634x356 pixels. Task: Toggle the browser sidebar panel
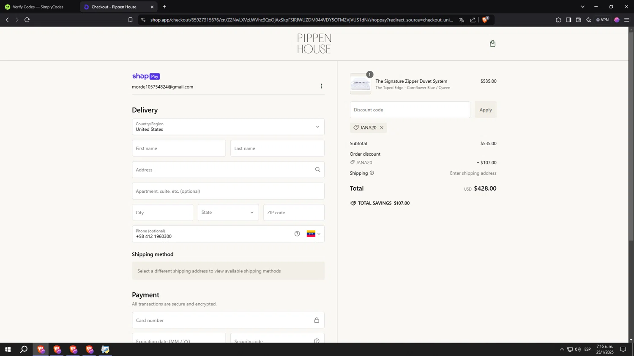click(x=568, y=20)
